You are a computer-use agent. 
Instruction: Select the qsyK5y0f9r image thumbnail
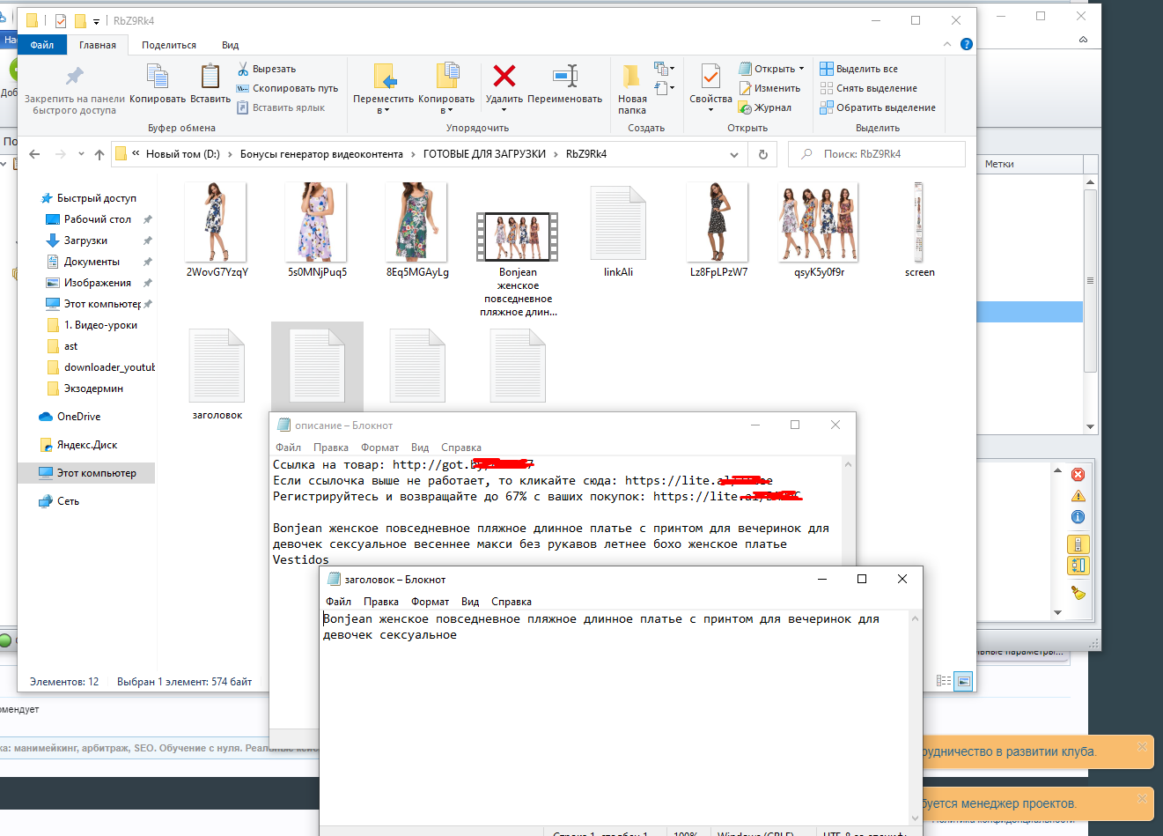pos(819,223)
